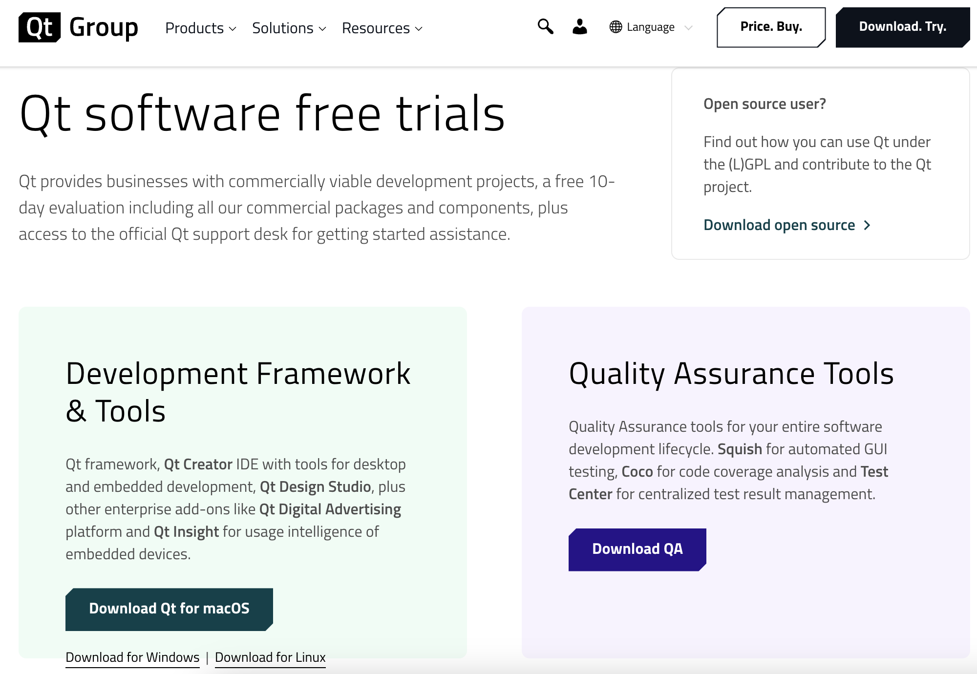Click the Price. Buy. button
This screenshot has height=674, width=977.
click(771, 27)
